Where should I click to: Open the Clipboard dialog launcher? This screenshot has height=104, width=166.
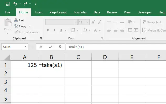click(41, 38)
